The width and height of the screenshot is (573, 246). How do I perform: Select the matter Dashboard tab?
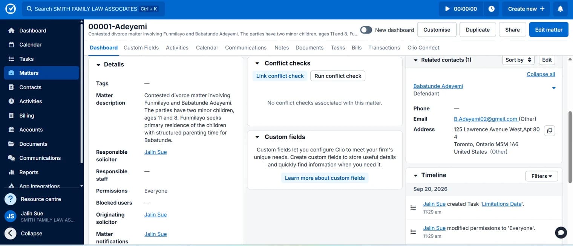coord(104,47)
